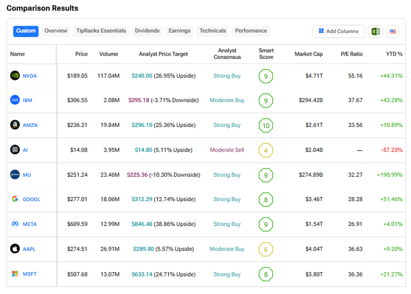Select the Dividends tab
Viewport: 411px width, 294px height.
(x=147, y=31)
